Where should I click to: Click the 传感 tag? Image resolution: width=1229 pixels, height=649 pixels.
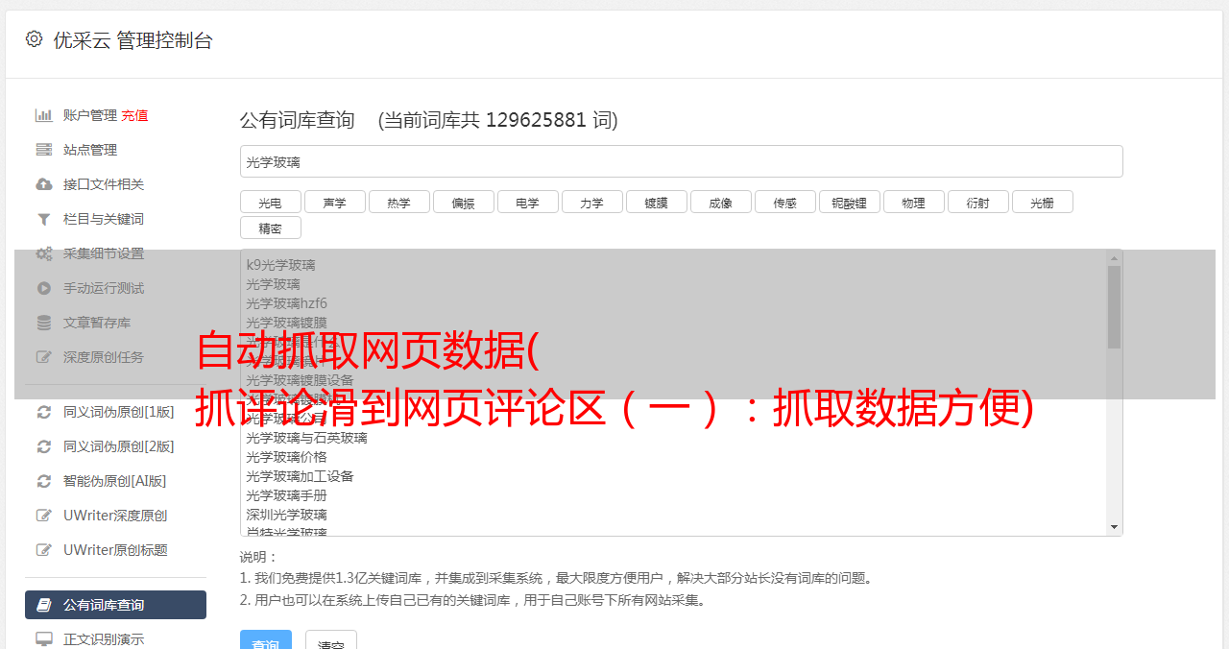785,202
